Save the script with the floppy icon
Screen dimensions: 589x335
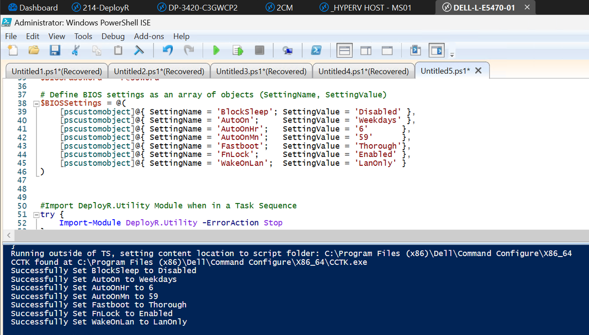coord(54,50)
